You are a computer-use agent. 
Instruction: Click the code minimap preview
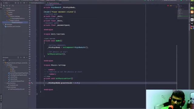(x=183, y=12)
